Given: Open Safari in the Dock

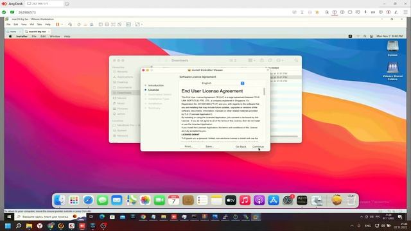Looking at the screenshot, I should point(88,200).
